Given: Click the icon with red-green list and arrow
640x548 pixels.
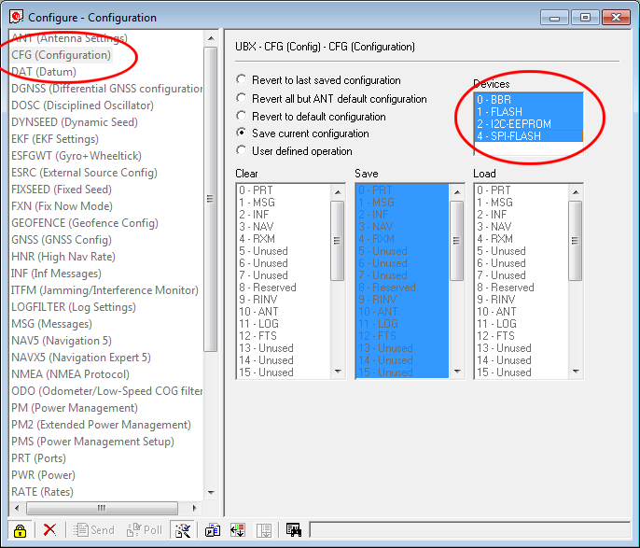Looking at the screenshot, I should click(x=238, y=529).
